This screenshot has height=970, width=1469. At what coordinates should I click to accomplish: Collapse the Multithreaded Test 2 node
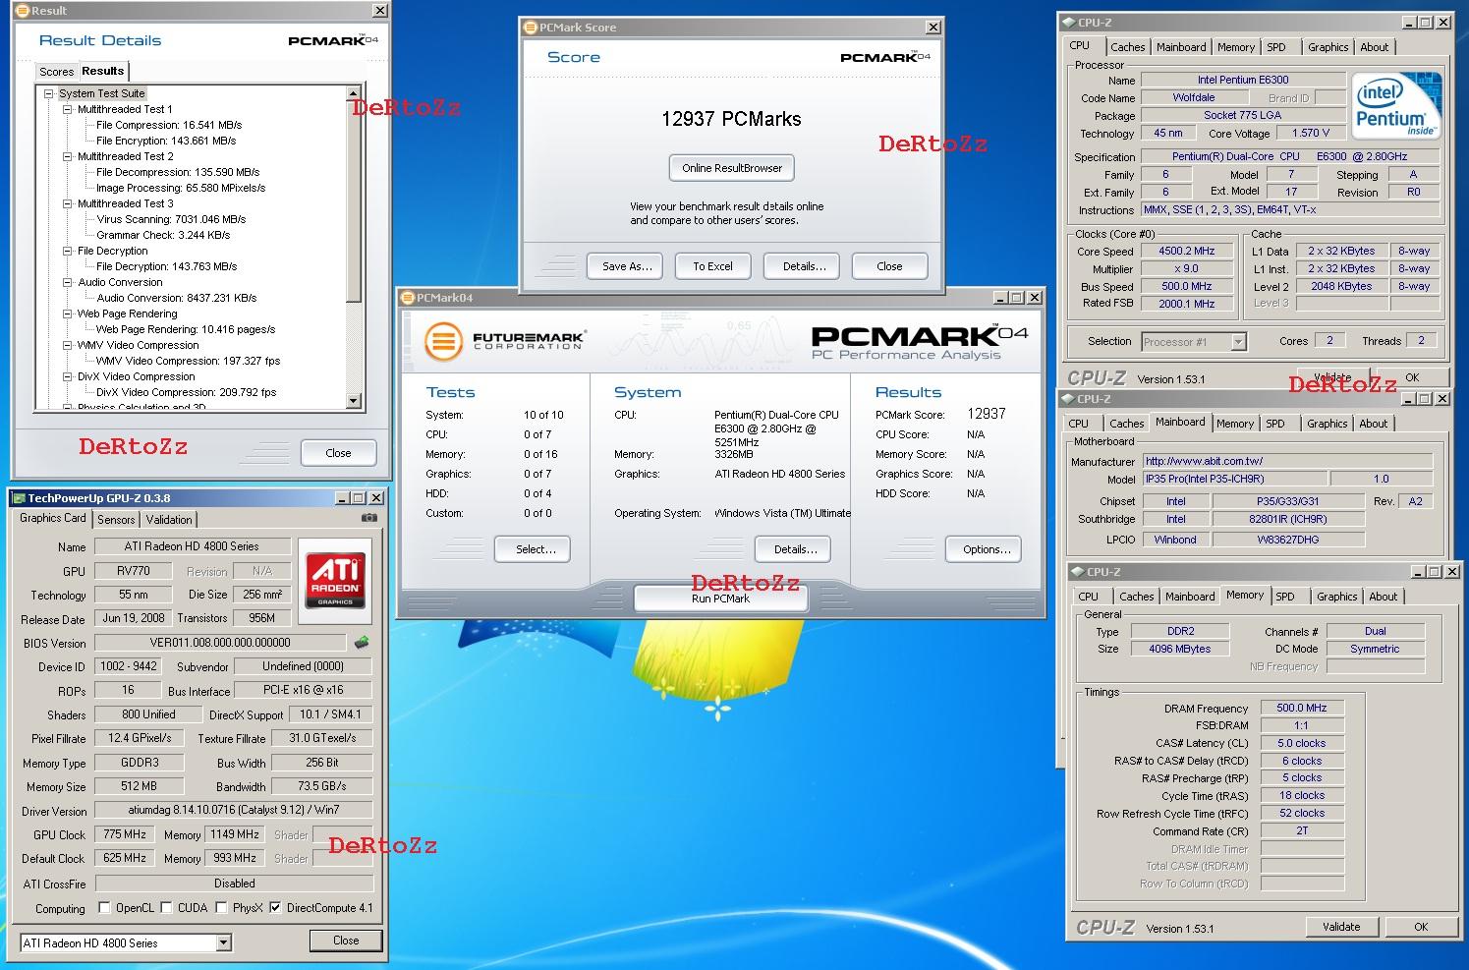click(68, 156)
